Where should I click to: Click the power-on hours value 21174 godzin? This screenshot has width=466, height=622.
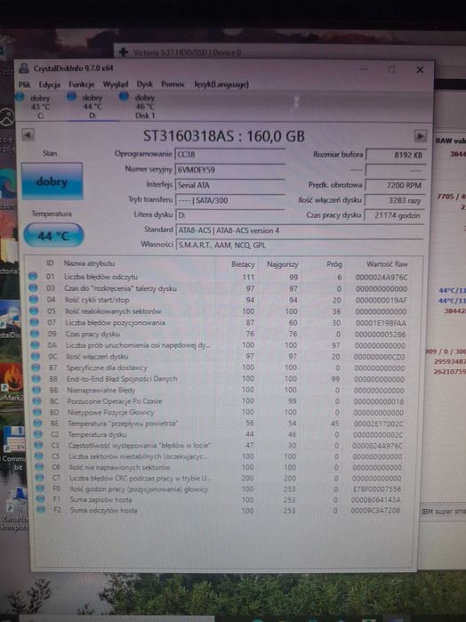pos(394,215)
